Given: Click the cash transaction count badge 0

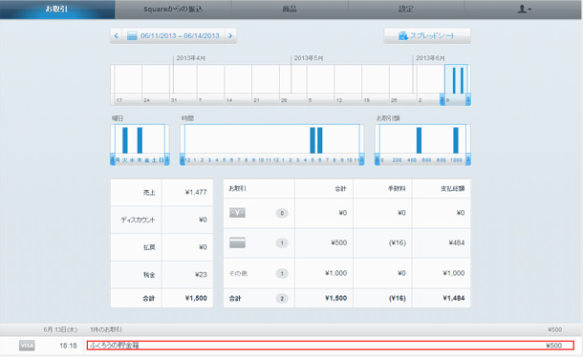Looking at the screenshot, I should [282, 213].
